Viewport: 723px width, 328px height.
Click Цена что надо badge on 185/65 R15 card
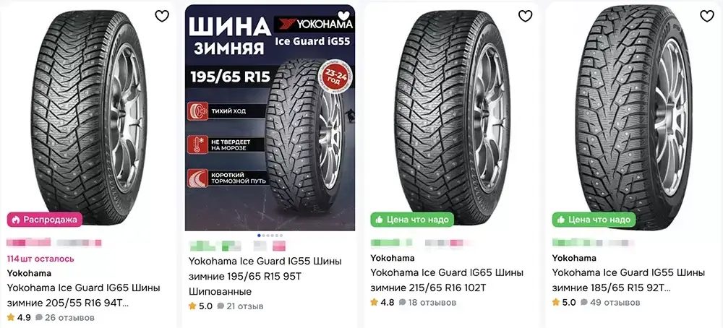tap(594, 220)
